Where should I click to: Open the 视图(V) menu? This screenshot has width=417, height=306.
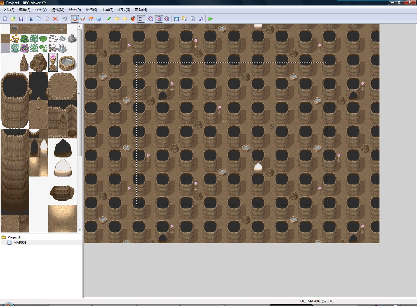(41, 10)
